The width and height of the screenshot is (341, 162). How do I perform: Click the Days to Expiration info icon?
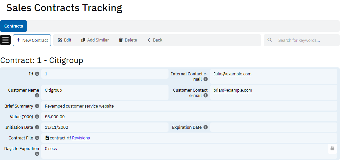37,154
